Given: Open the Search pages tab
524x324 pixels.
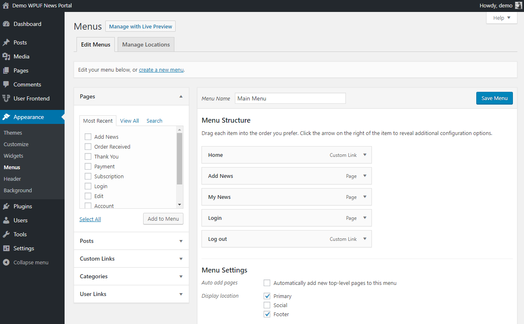Looking at the screenshot, I should tap(154, 121).
